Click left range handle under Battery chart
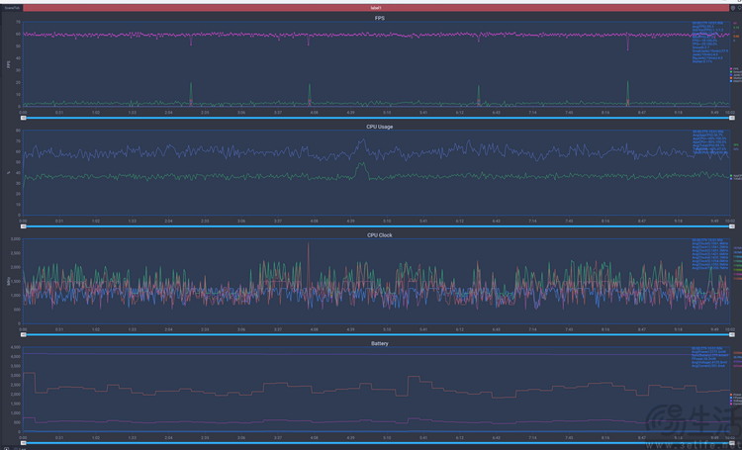 tap(23, 443)
